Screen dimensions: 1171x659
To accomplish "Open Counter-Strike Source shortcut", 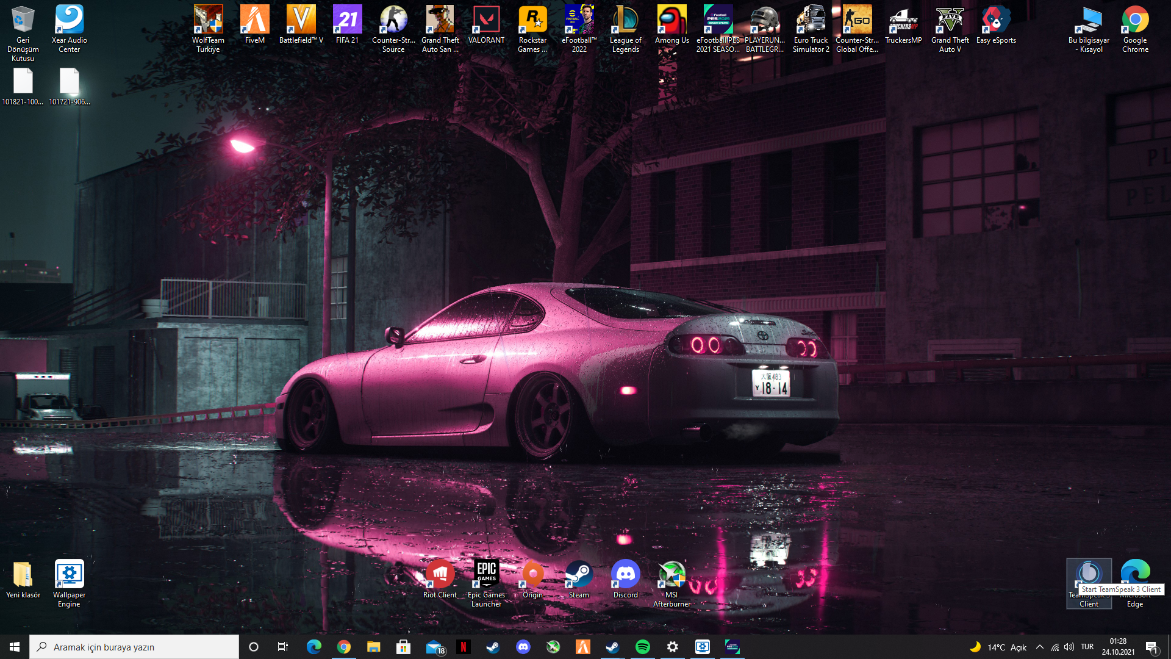I will pos(393,29).
